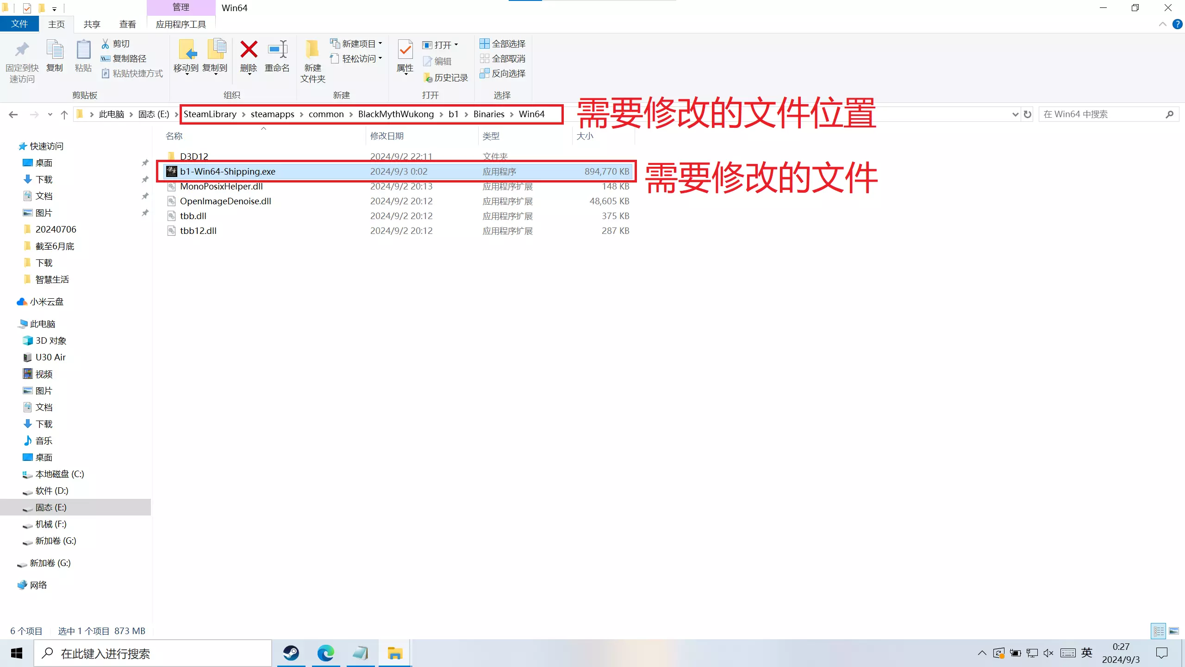Open the File (文件) menu tab

coord(19,24)
